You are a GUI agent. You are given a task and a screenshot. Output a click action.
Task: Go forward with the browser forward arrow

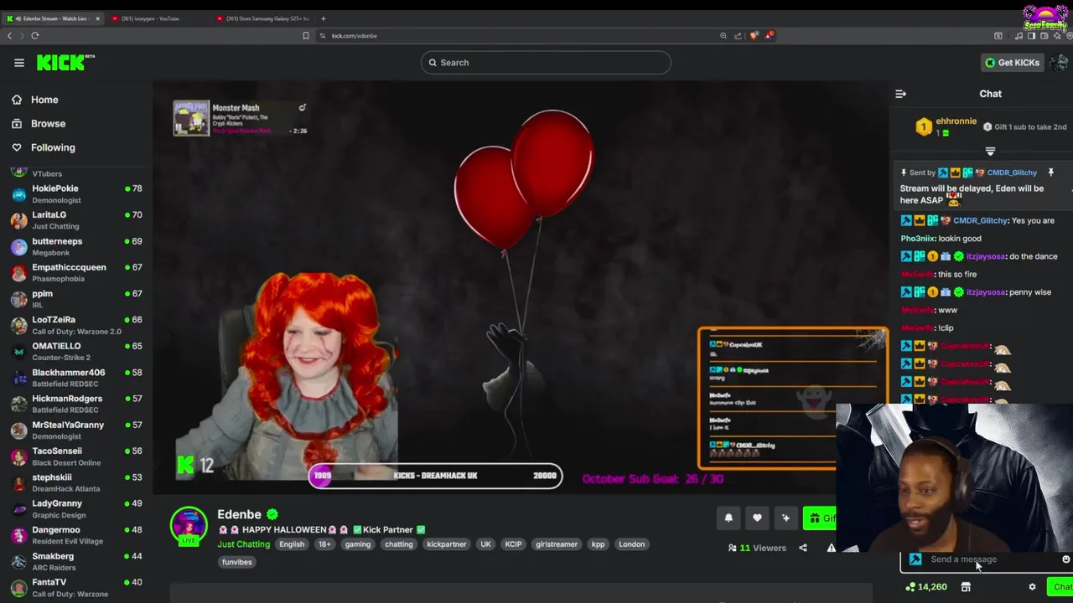click(x=20, y=35)
